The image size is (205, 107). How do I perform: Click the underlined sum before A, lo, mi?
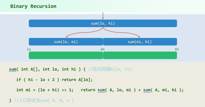tap(101, 90)
